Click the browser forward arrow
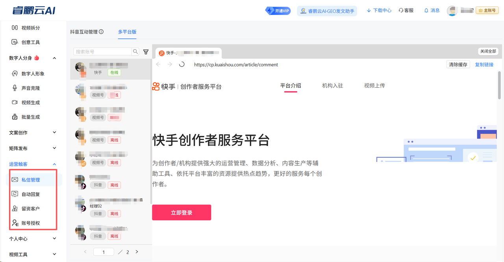The width and height of the screenshot is (504, 262). click(170, 65)
